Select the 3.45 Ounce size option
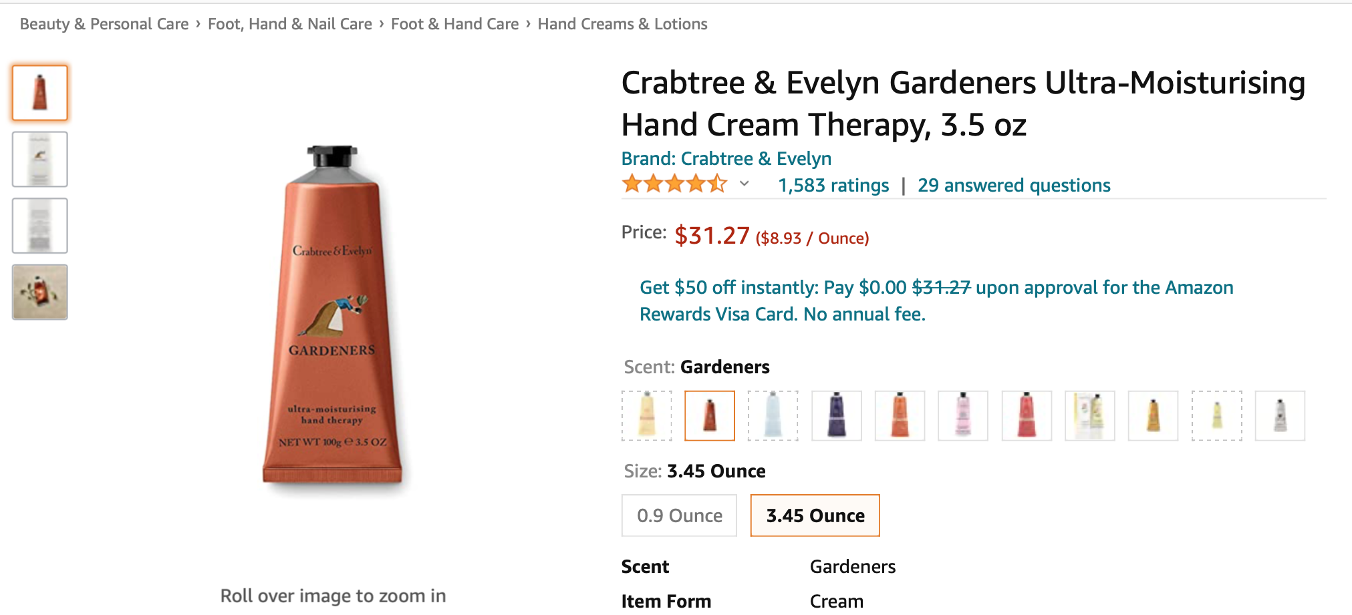 click(x=815, y=516)
